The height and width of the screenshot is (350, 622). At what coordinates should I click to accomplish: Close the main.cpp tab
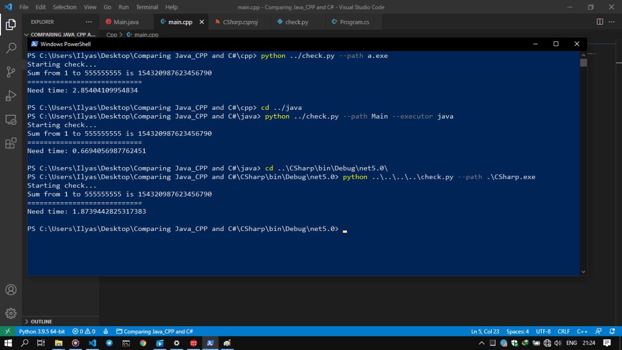click(202, 22)
